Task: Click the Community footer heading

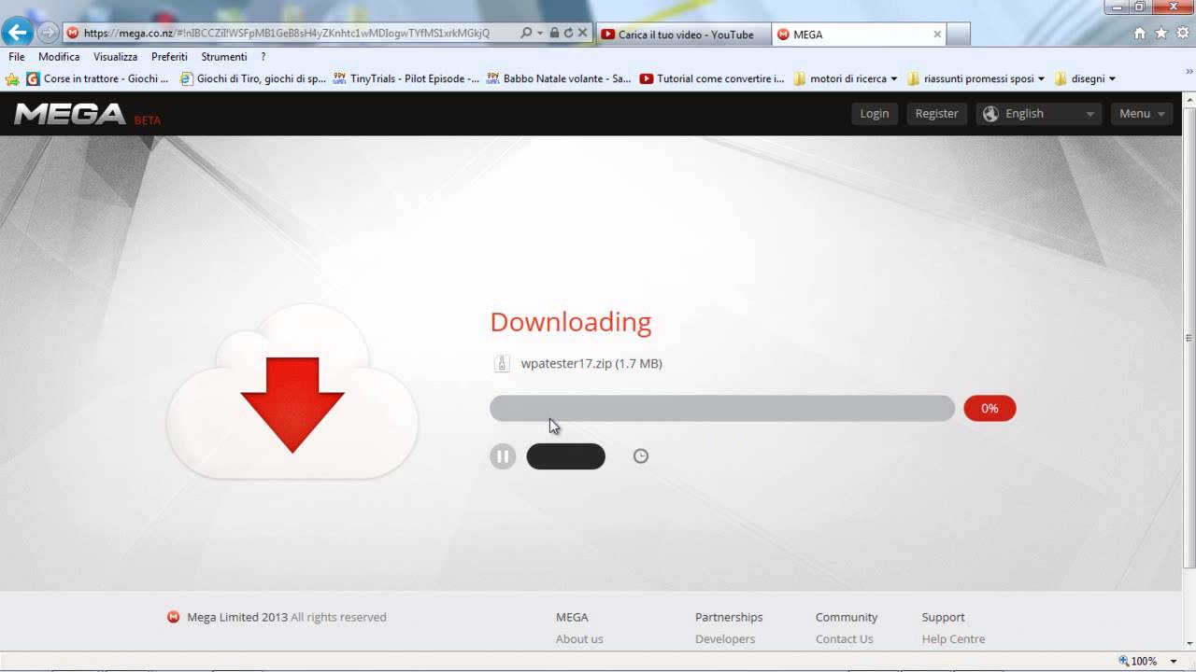Action: 847,617
